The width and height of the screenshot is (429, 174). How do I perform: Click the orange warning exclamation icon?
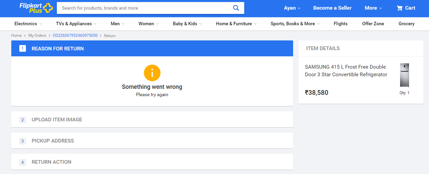tap(152, 73)
